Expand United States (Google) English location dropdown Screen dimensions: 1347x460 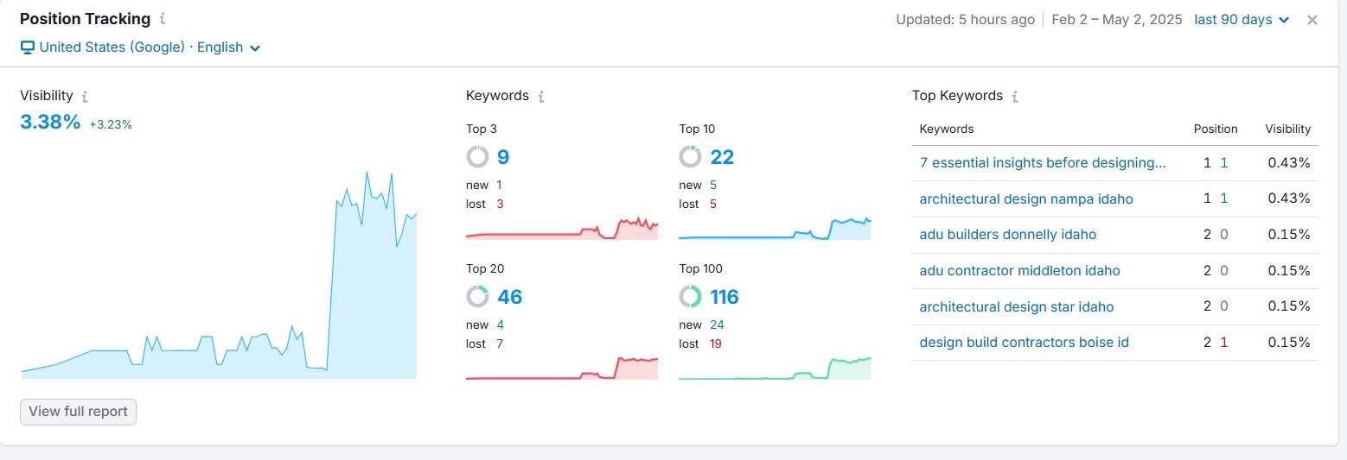pos(141,47)
